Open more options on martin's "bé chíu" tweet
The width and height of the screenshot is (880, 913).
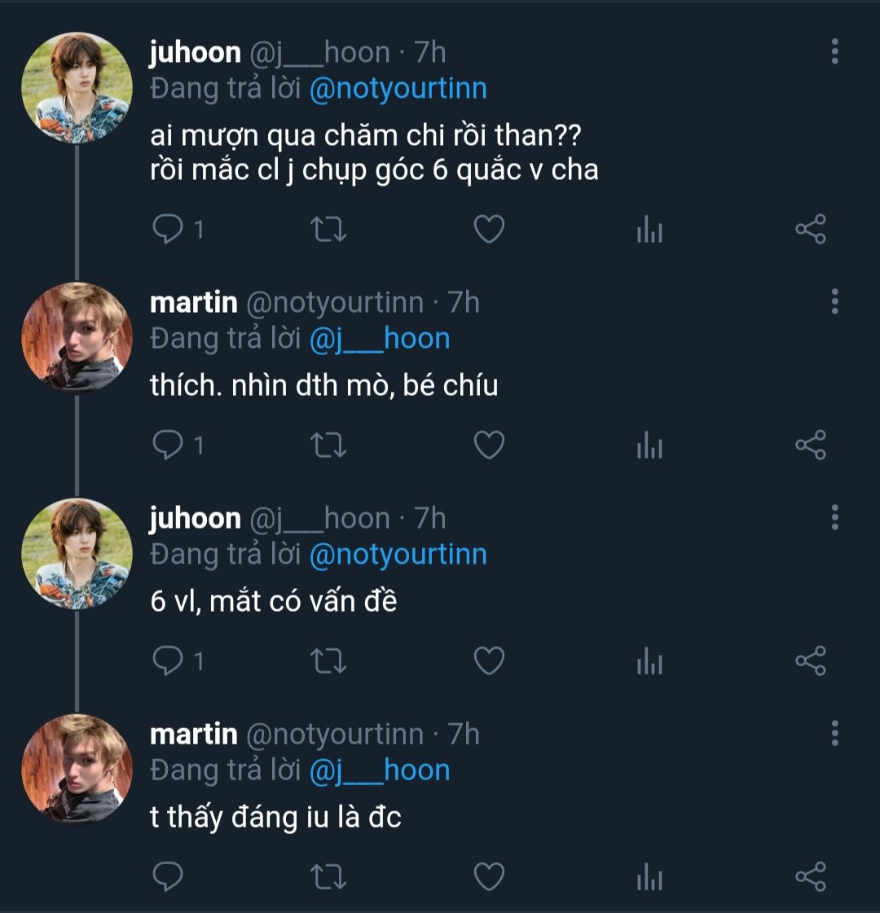pos(834,301)
